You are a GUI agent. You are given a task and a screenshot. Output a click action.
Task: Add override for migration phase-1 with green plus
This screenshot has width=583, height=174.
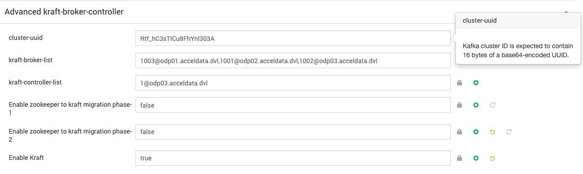coord(476,105)
